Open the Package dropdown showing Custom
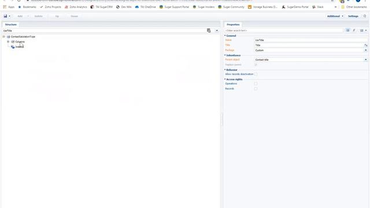Viewport: 370px width, 208px height. click(x=366, y=50)
